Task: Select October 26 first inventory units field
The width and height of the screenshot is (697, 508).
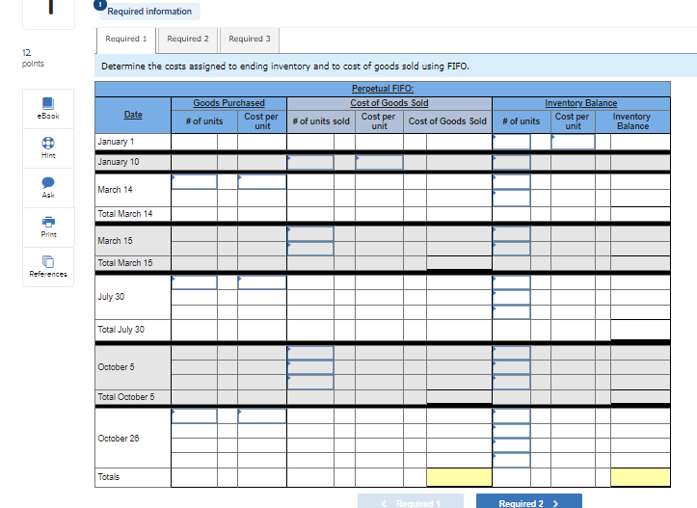Action: point(511,416)
